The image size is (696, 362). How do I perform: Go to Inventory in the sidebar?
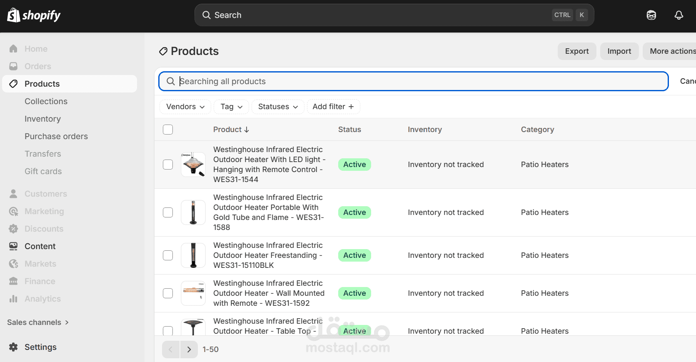click(x=42, y=119)
